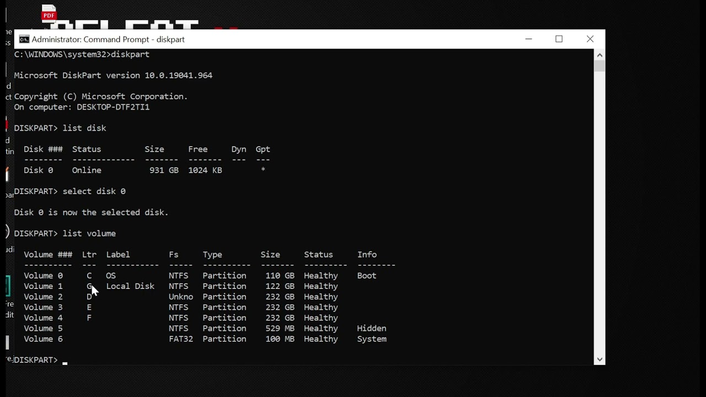Click the 'Hidden' info of Volume 5
The width and height of the screenshot is (706, 397).
pyautogui.click(x=372, y=328)
